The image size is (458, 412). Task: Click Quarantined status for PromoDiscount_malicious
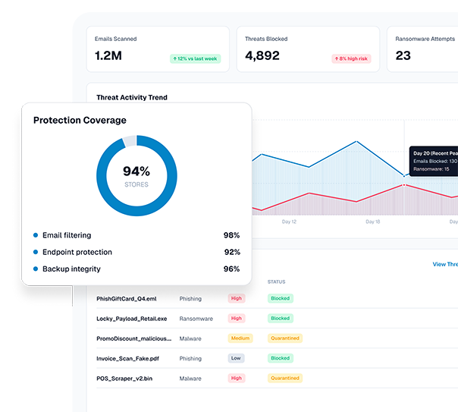tap(285, 338)
